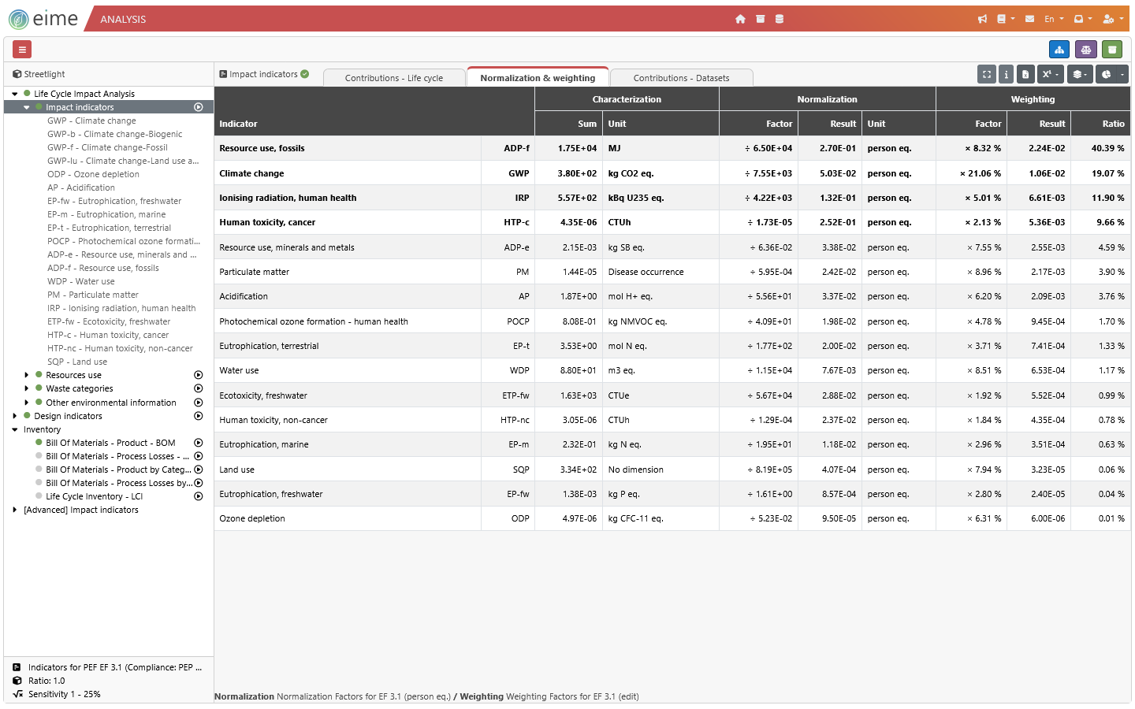Click the Resource use, fossils row
This screenshot has width=1135, height=709.
pos(672,148)
